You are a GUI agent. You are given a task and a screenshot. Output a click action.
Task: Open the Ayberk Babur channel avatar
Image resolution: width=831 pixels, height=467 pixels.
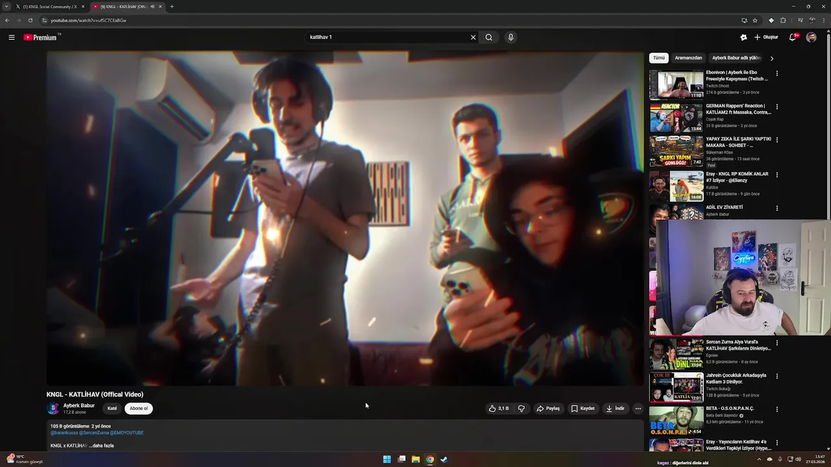53,409
